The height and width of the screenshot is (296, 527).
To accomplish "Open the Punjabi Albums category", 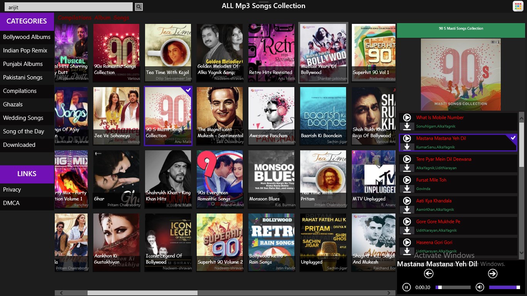I will click(27, 64).
